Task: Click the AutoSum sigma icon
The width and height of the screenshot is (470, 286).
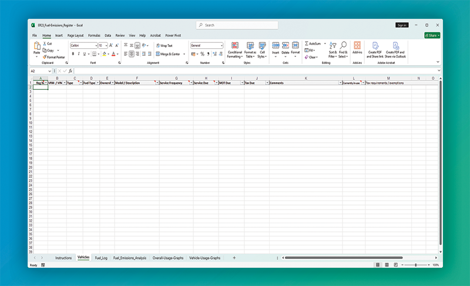Action: [307, 44]
